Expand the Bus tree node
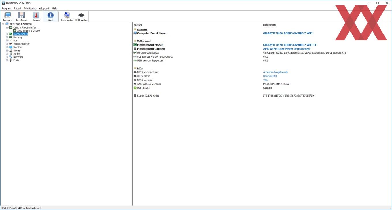This screenshot has height=210, width=392. point(7,41)
